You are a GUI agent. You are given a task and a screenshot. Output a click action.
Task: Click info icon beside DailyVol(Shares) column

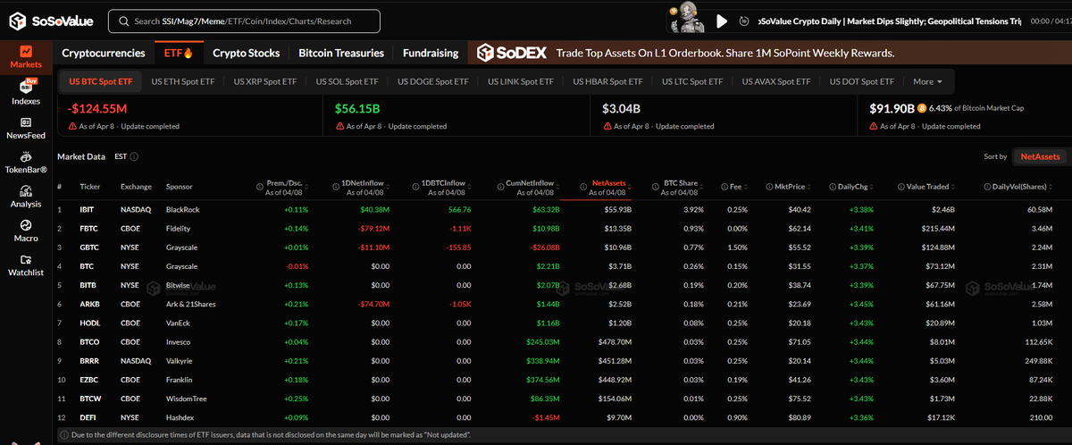click(x=985, y=187)
